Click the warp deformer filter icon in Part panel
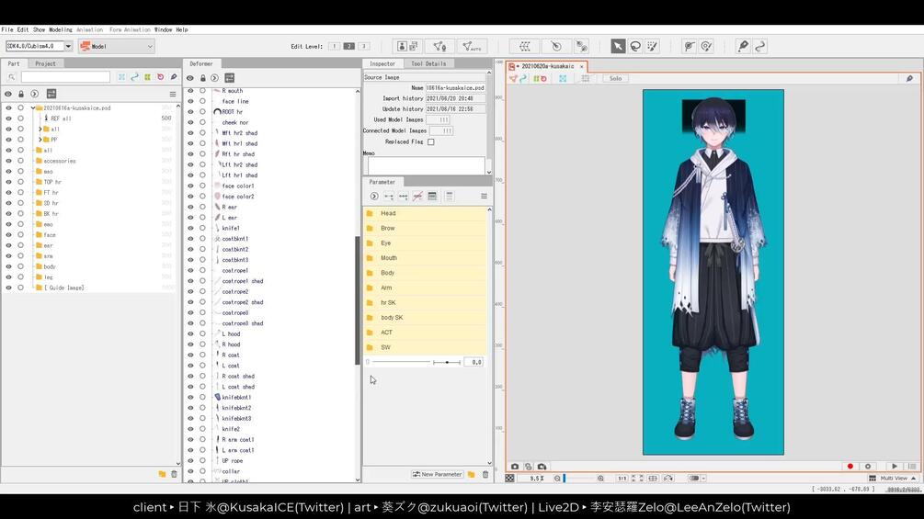The height and width of the screenshot is (519, 924). 147,77
